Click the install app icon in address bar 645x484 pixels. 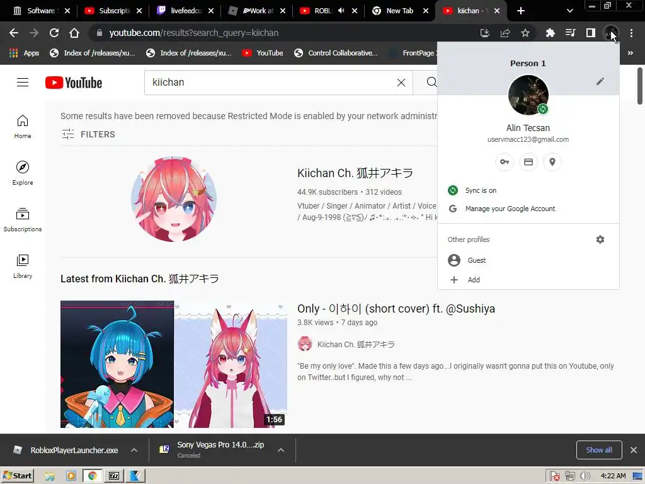click(x=484, y=33)
